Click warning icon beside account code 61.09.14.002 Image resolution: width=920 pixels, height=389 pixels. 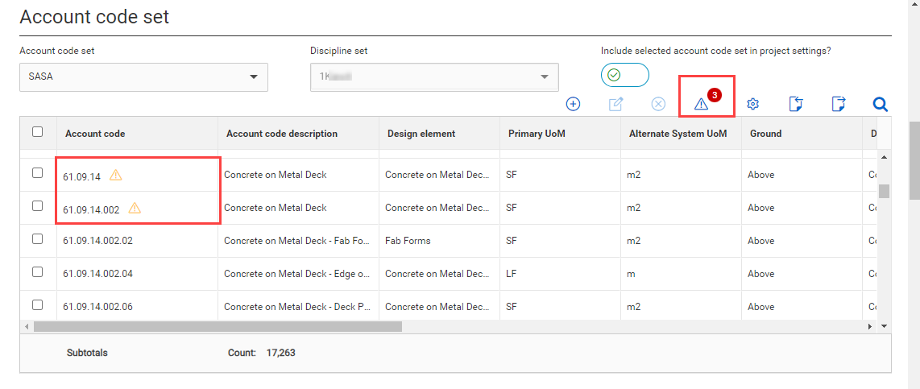click(x=135, y=209)
